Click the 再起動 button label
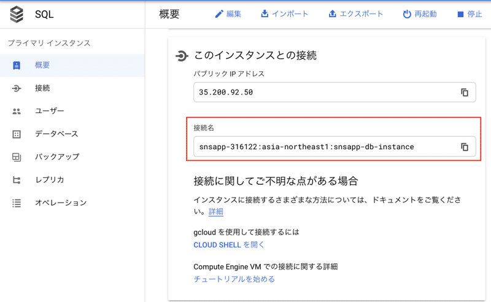 [425, 14]
